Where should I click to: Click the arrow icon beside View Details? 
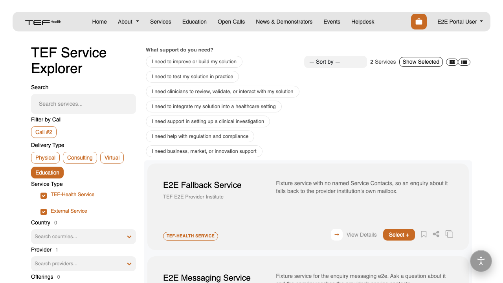337,235
